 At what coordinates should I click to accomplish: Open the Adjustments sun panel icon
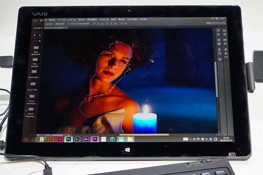point(225,35)
